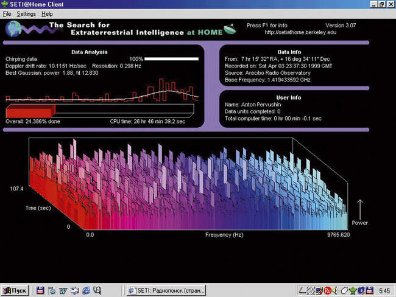This screenshot has width=396, height=297.
Task: Click the 'Press F1 for info' text
Action: pos(267,25)
